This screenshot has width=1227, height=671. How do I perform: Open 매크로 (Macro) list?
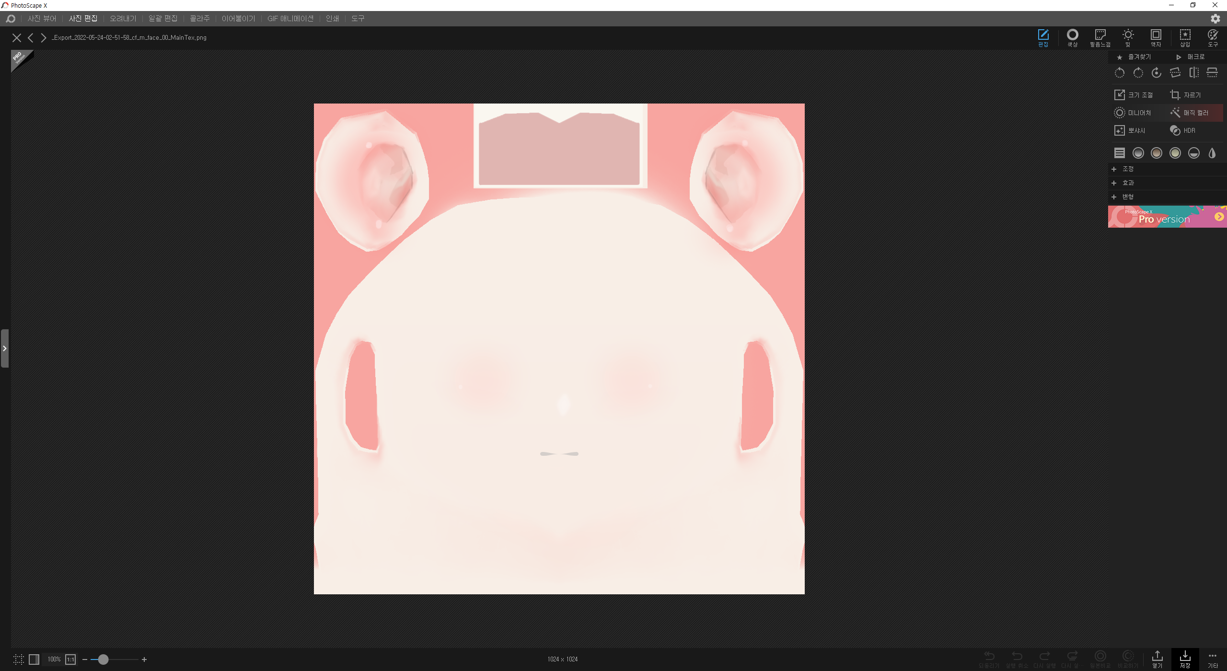pos(1191,57)
